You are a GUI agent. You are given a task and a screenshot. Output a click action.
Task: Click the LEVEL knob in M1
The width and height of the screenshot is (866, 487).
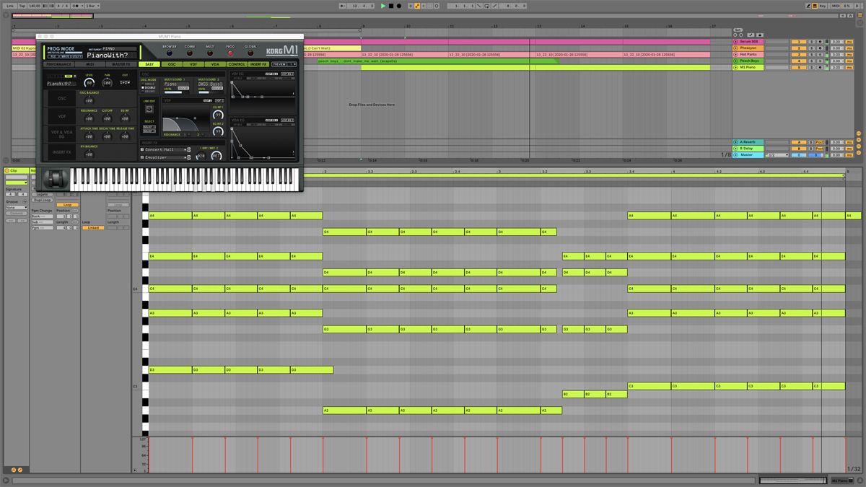89,83
